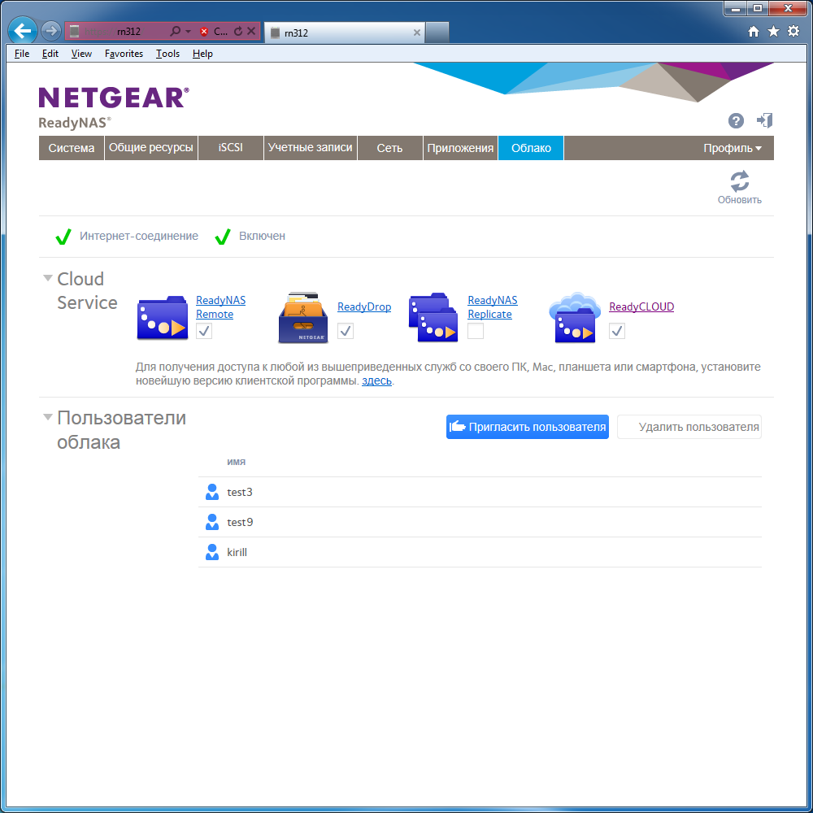Click the ReadyCLOUD cloud folder icon
The width and height of the screenshot is (813, 813).
pyautogui.click(x=575, y=317)
